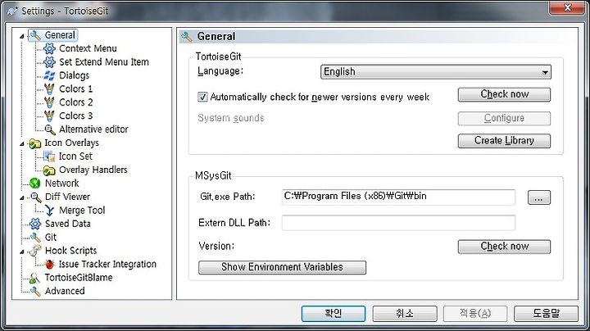
Task: Click the Saved Data gear icon
Action: (x=35, y=224)
